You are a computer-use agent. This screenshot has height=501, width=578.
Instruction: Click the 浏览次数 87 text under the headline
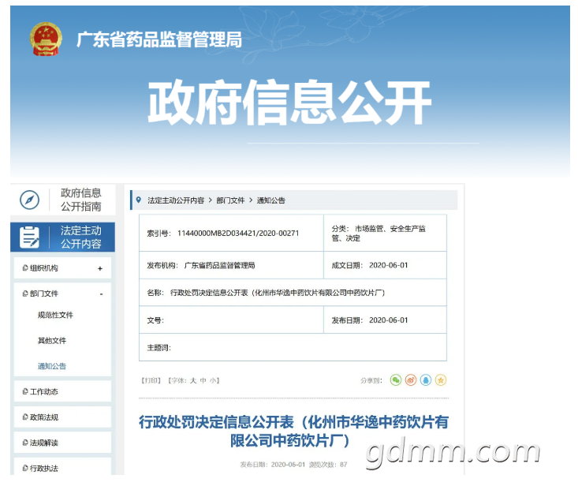[x=328, y=465]
